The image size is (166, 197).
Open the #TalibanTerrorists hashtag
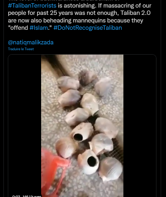(32, 6)
